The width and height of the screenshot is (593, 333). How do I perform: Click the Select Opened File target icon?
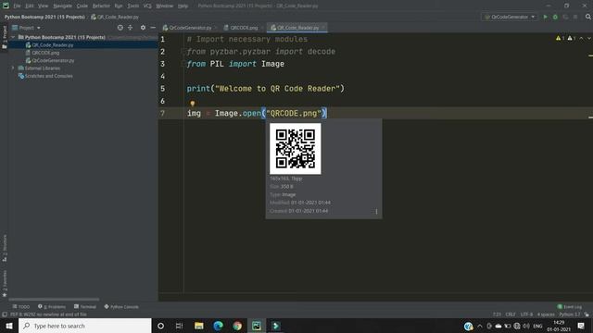(120, 28)
